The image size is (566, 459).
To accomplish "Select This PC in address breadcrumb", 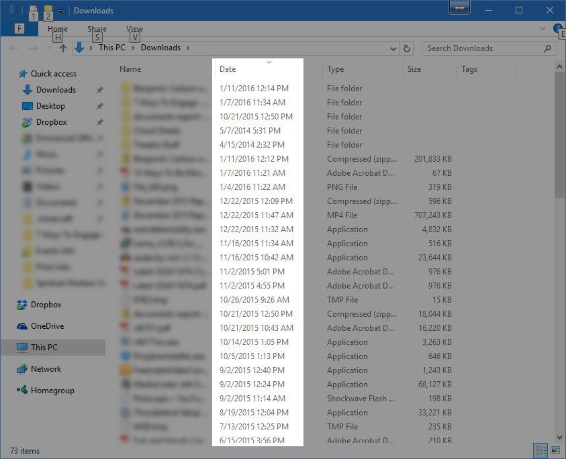I will pos(112,48).
